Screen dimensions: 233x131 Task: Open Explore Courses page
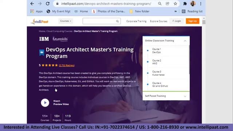[159, 21]
